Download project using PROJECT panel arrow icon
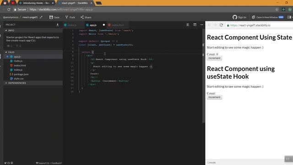The height and width of the screenshot is (165, 293). click(x=58, y=25)
